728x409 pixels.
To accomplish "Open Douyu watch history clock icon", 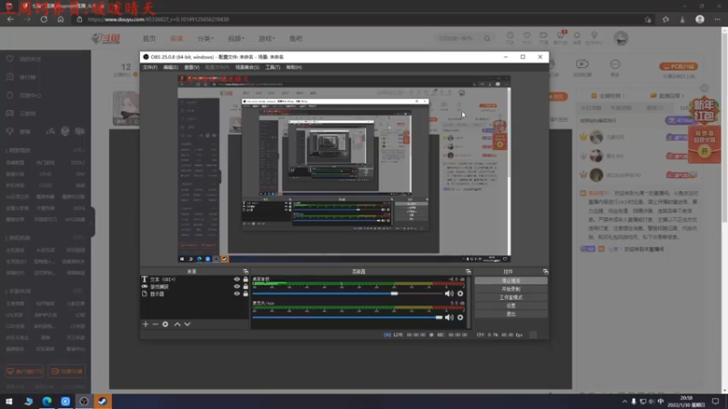I will pos(510,35).
